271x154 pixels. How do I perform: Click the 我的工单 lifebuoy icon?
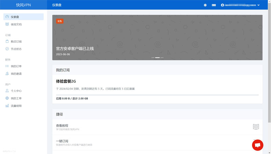(x=7, y=98)
